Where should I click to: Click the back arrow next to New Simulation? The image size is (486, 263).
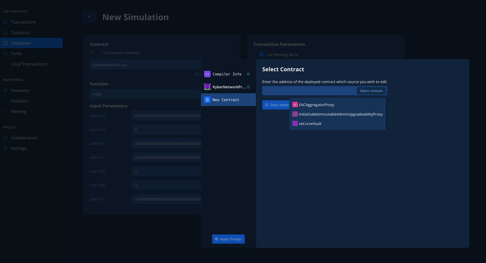pyautogui.click(x=89, y=17)
